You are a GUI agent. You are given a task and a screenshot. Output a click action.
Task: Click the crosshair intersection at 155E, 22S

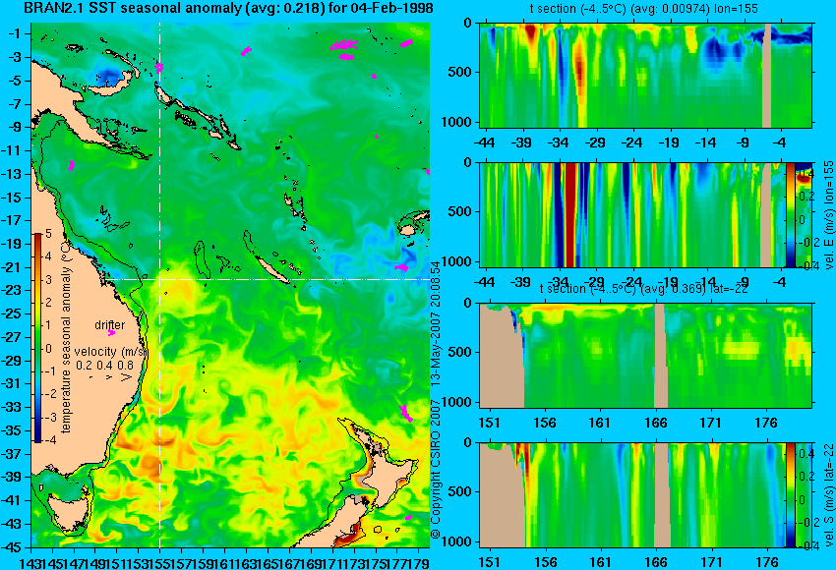[x=160, y=279]
